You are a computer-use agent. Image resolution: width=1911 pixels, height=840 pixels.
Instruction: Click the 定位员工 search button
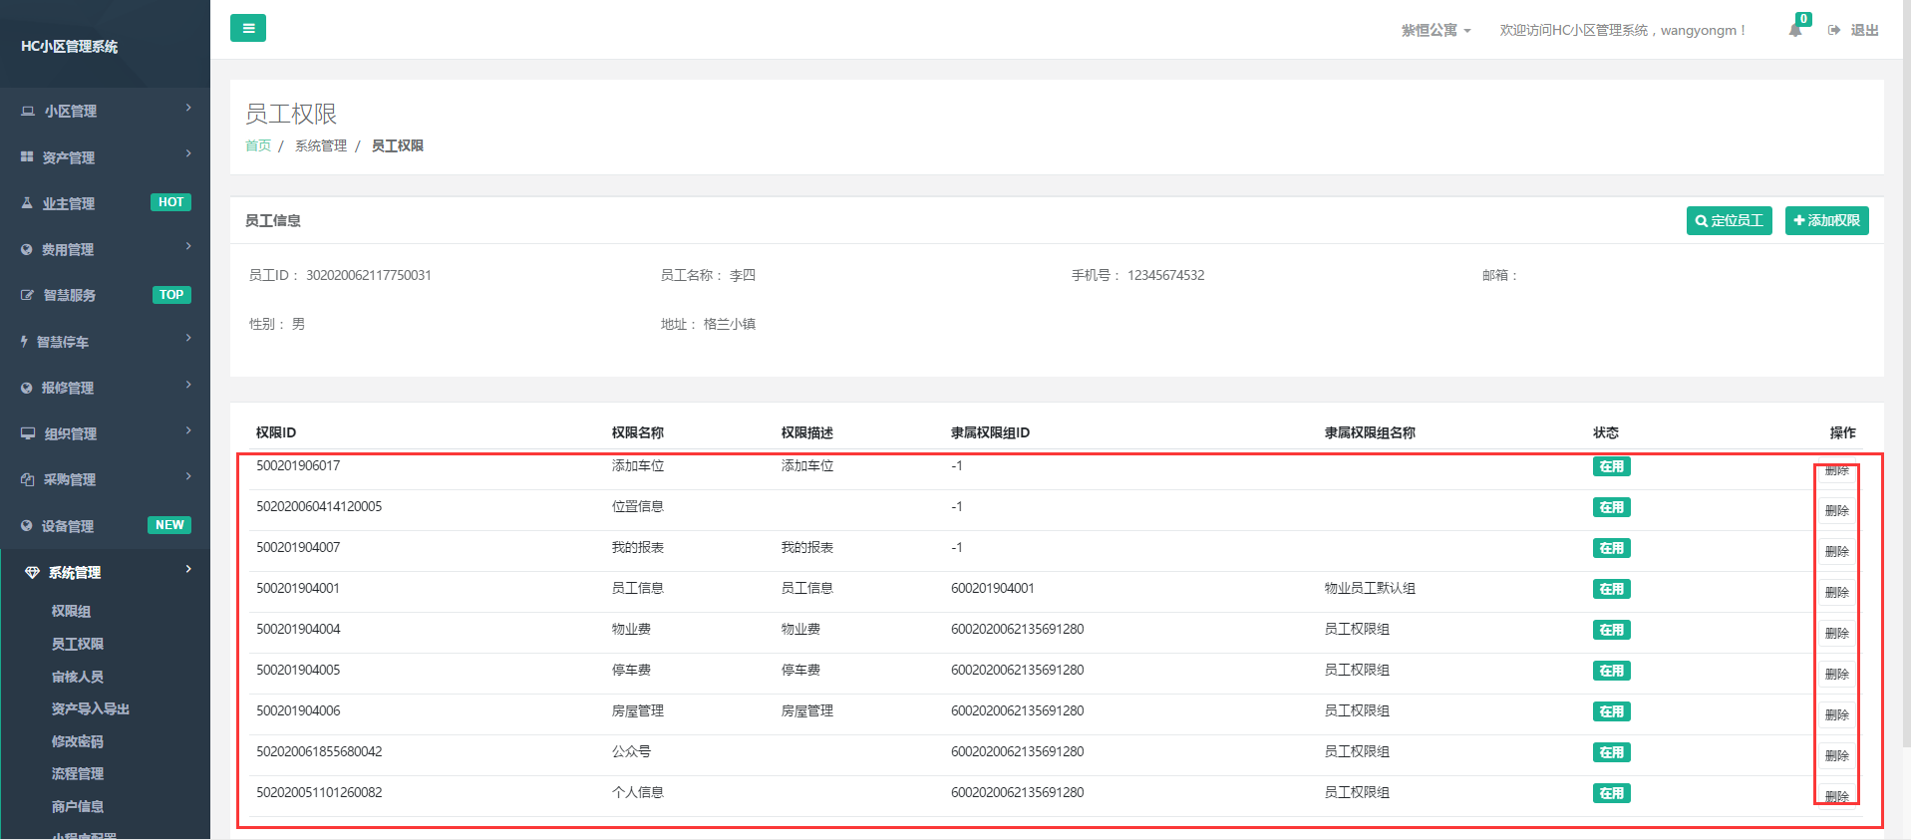tap(1729, 220)
